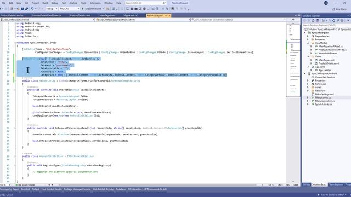The width and height of the screenshot is (351, 197).
Task: Start debugging with the AppLinkRequest play button
Action: [93, 9]
